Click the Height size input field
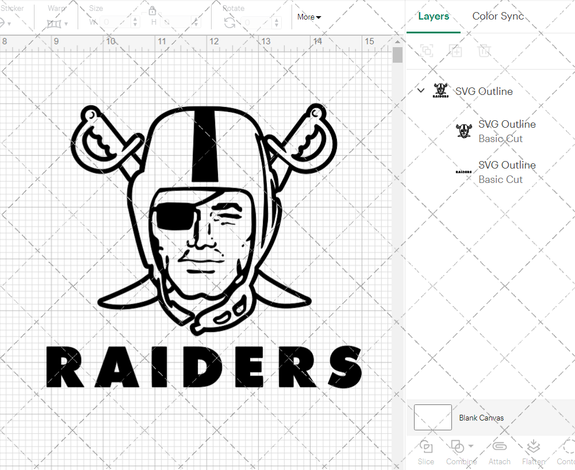 pyautogui.click(x=175, y=22)
